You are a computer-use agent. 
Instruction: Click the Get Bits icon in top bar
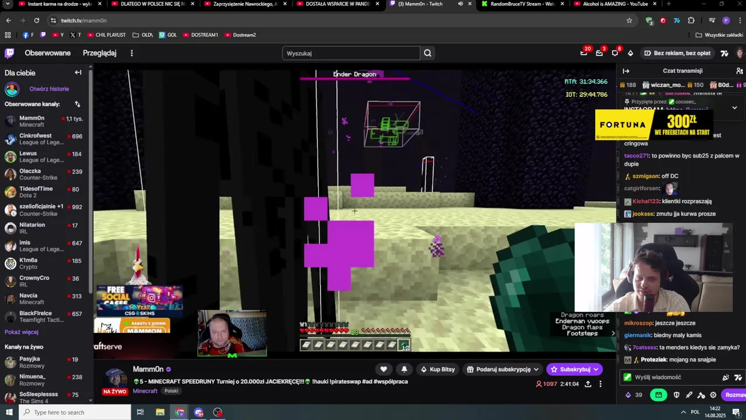point(631,53)
